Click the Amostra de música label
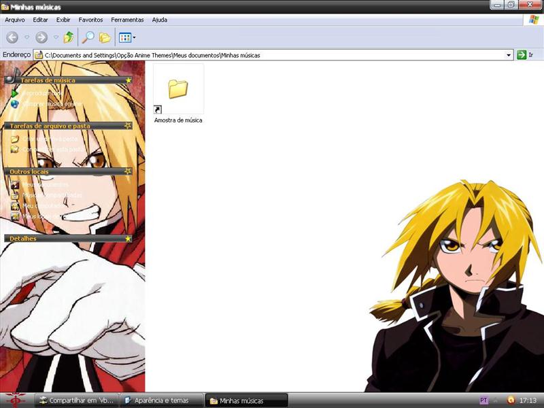The width and height of the screenshot is (544, 408). tap(178, 120)
